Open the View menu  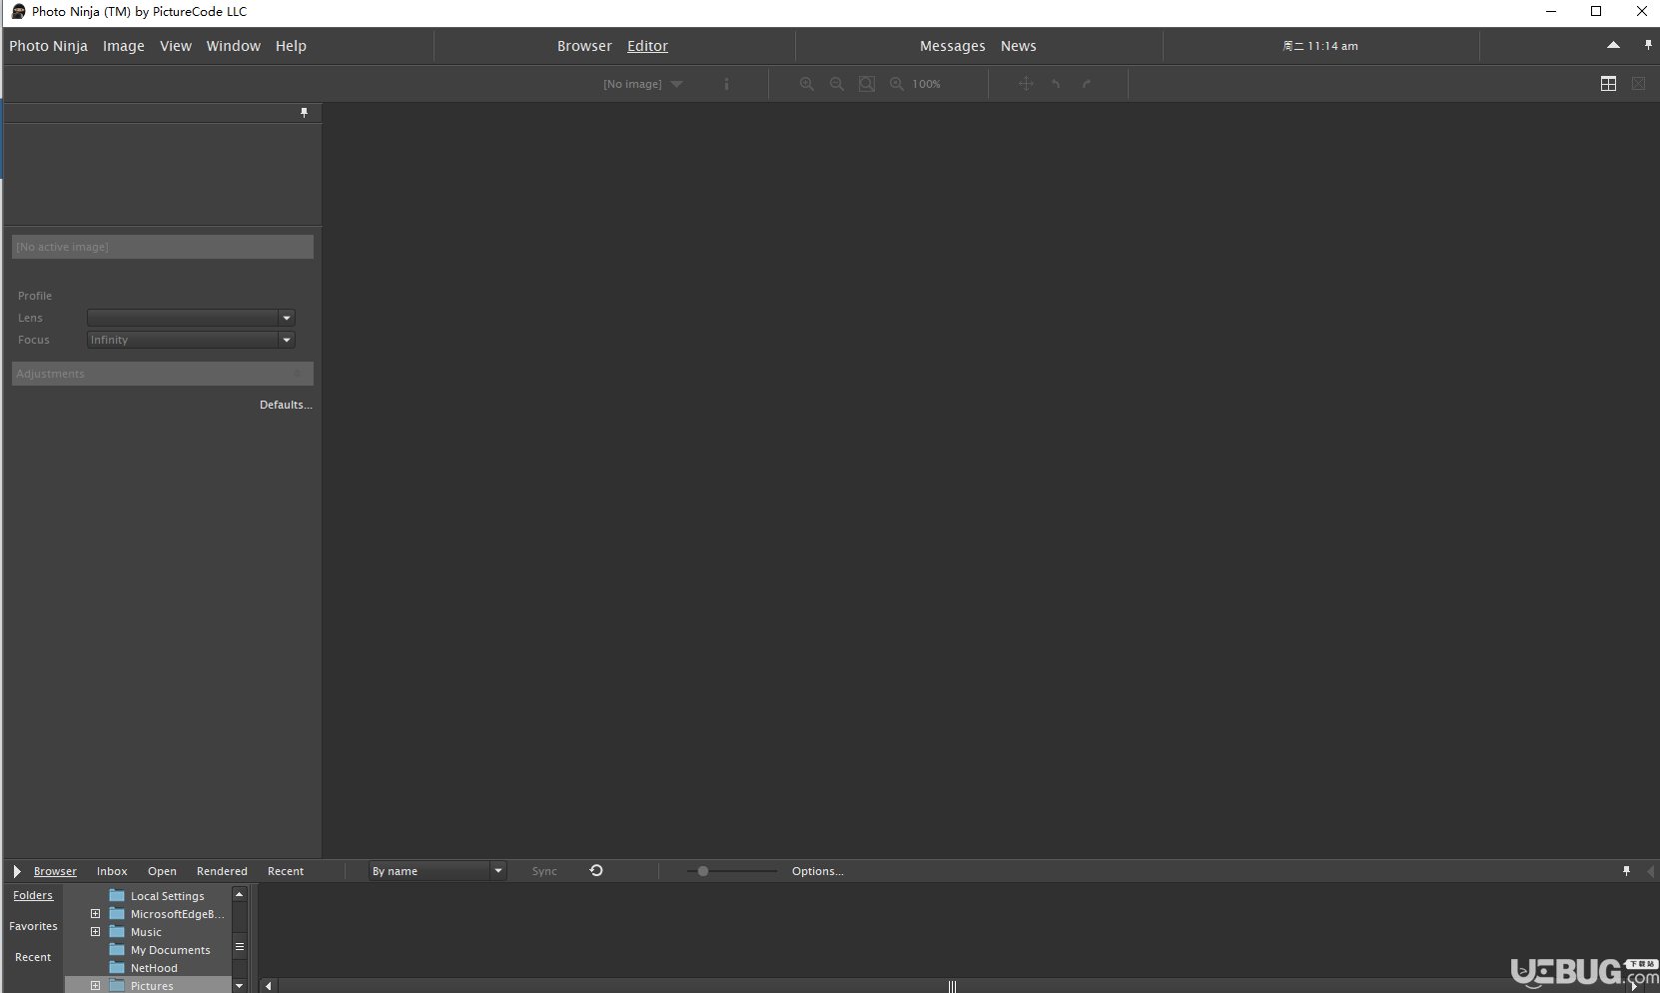coord(176,46)
